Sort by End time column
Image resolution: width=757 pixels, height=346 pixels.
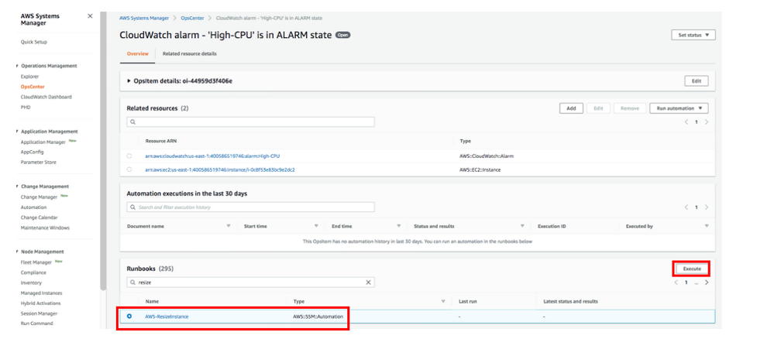click(399, 226)
